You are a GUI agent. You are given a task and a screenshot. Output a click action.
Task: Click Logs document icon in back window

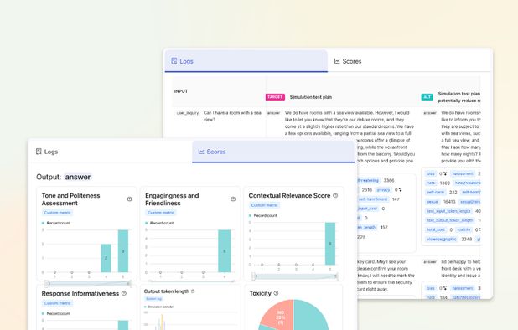click(174, 60)
